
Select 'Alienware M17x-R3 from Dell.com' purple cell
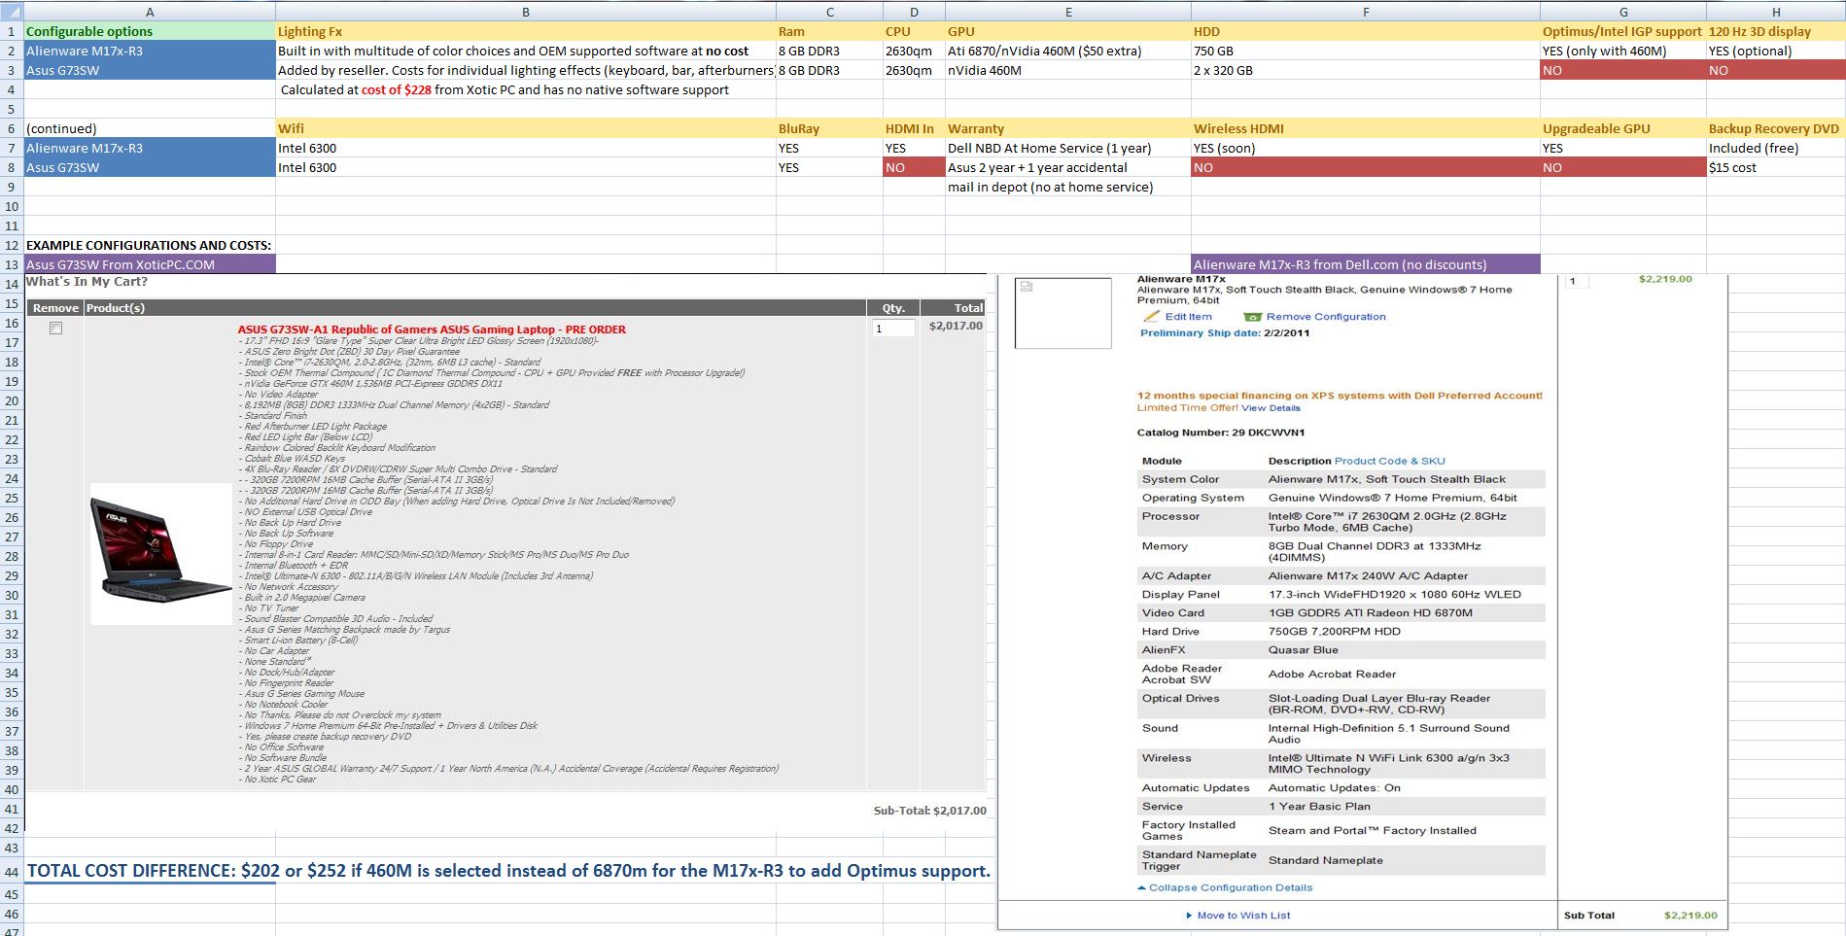click(x=1366, y=264)
